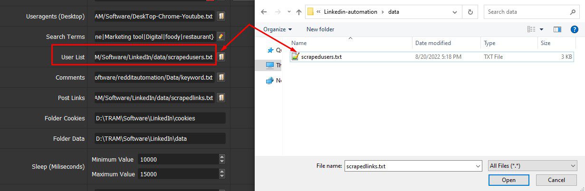
Task: Open Network in navigation pane
Action: (274, 81)
